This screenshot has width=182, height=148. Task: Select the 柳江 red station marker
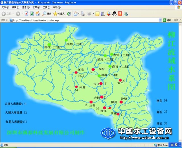point(105,108)
